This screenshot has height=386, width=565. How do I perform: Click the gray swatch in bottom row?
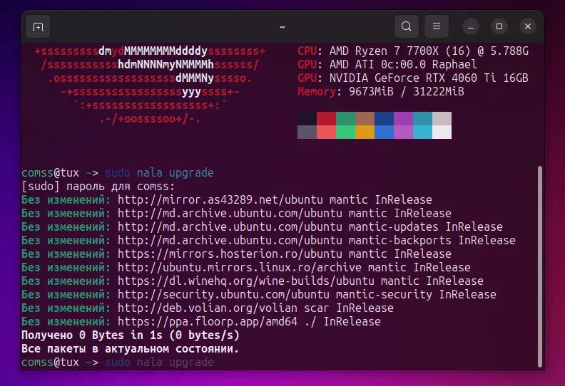[307, 132]
